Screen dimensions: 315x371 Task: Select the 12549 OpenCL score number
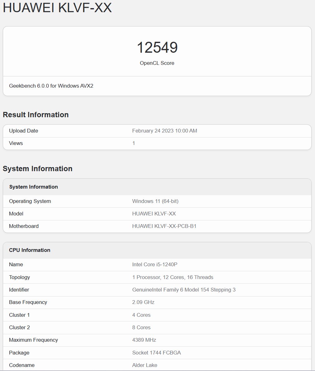point(157,47)
